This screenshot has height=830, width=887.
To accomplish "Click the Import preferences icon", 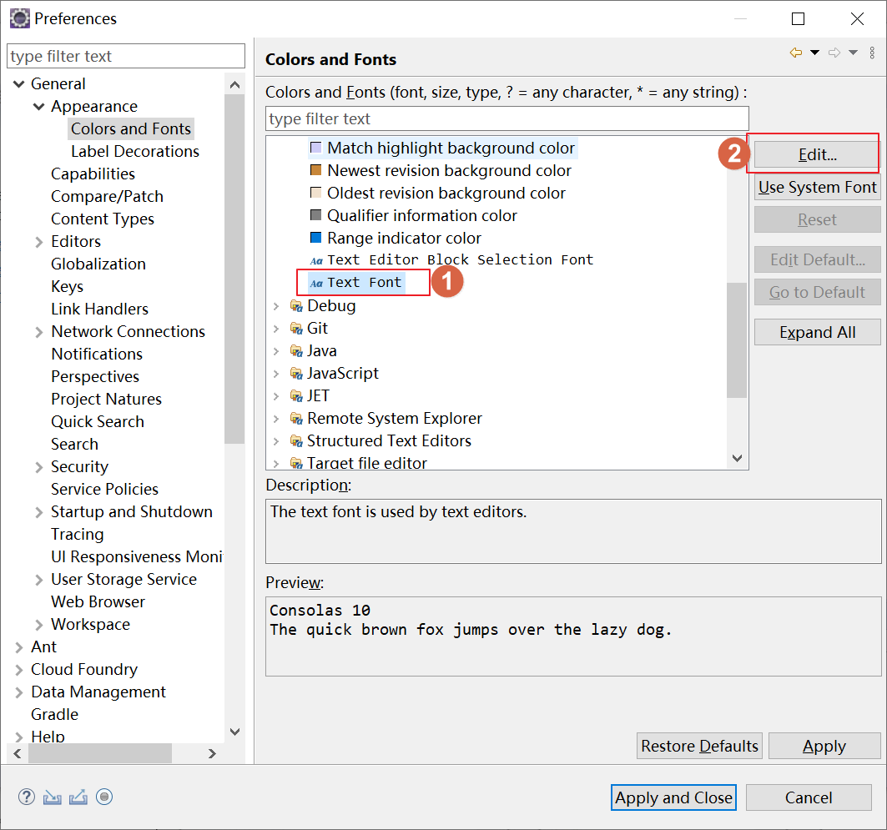I will (53, 797).
